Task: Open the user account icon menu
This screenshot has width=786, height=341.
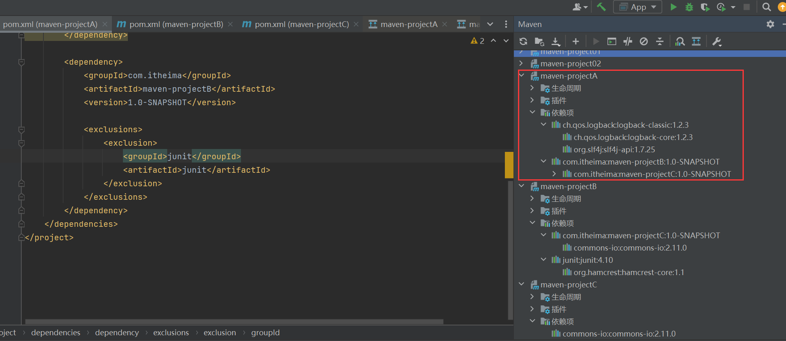Action: tap(580, 7)
